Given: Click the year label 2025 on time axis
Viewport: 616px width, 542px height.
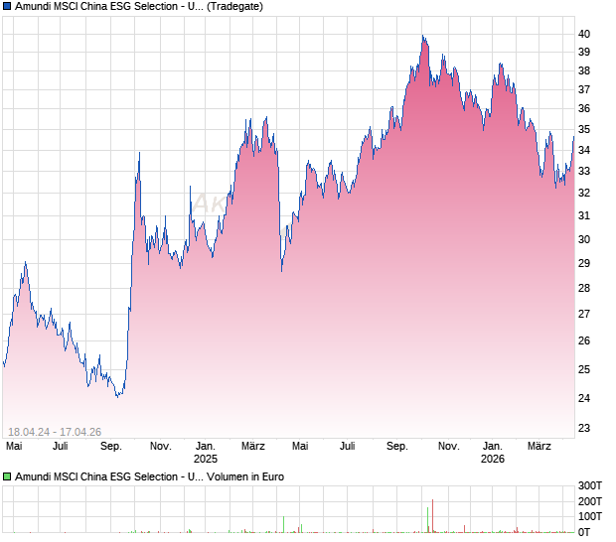Looking at the screenshot, I should coord(206,459).
